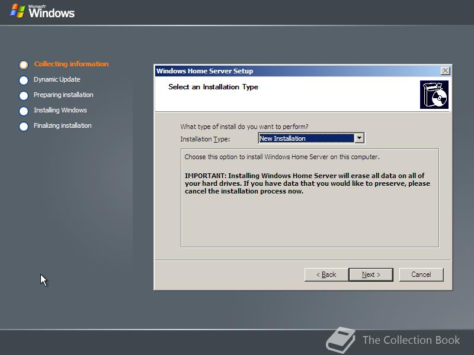474x355 pixels.
Task: Close the Windows Home Server Setup dialog
Action: (445, 71)
